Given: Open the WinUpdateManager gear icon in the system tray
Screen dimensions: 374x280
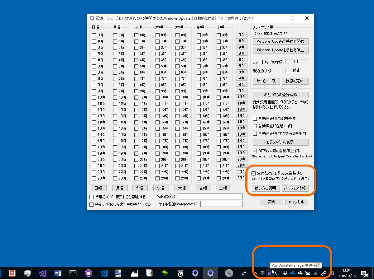Looking at the screenshot, I should coord(270,273).
